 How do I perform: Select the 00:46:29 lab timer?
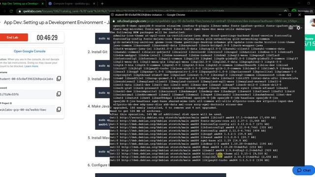click(47, 37)
